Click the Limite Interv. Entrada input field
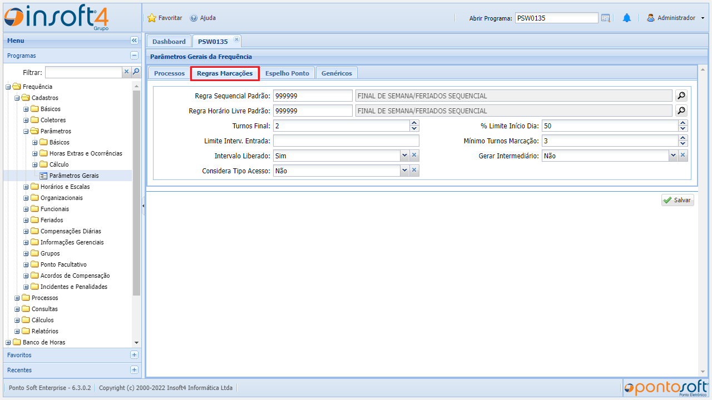The width and height of the screenshot is (712, 400). pyautogui.click(x=346, y=141)
